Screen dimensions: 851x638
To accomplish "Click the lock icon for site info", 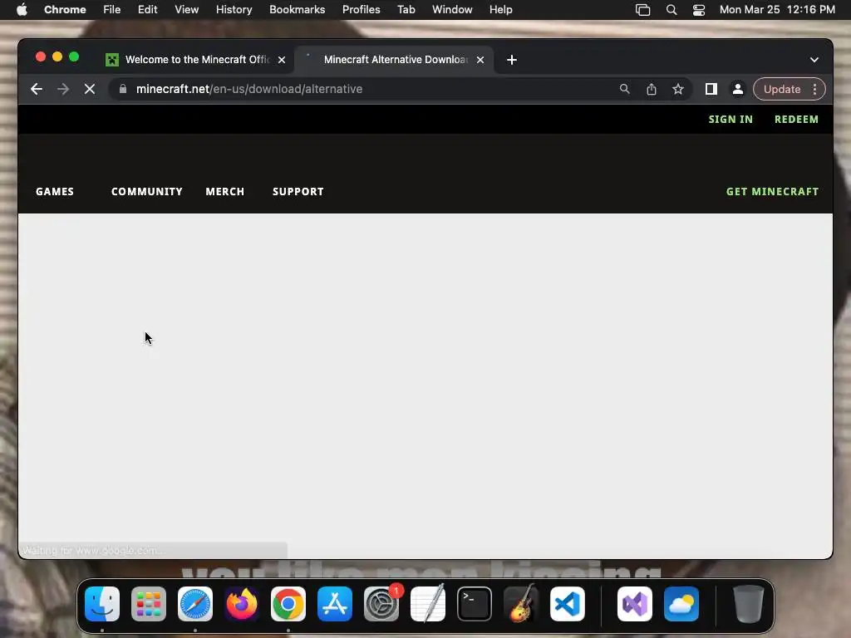I will pos(123,89).
